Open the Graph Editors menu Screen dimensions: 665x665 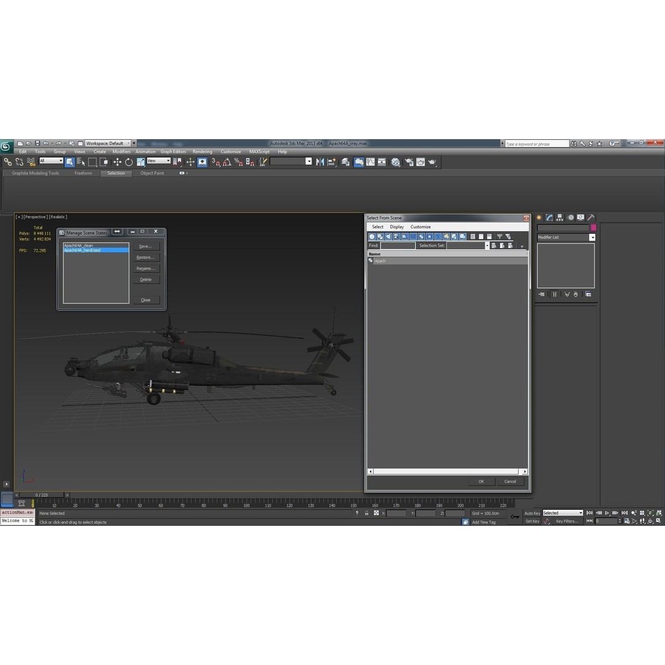[x=173, y=152]
